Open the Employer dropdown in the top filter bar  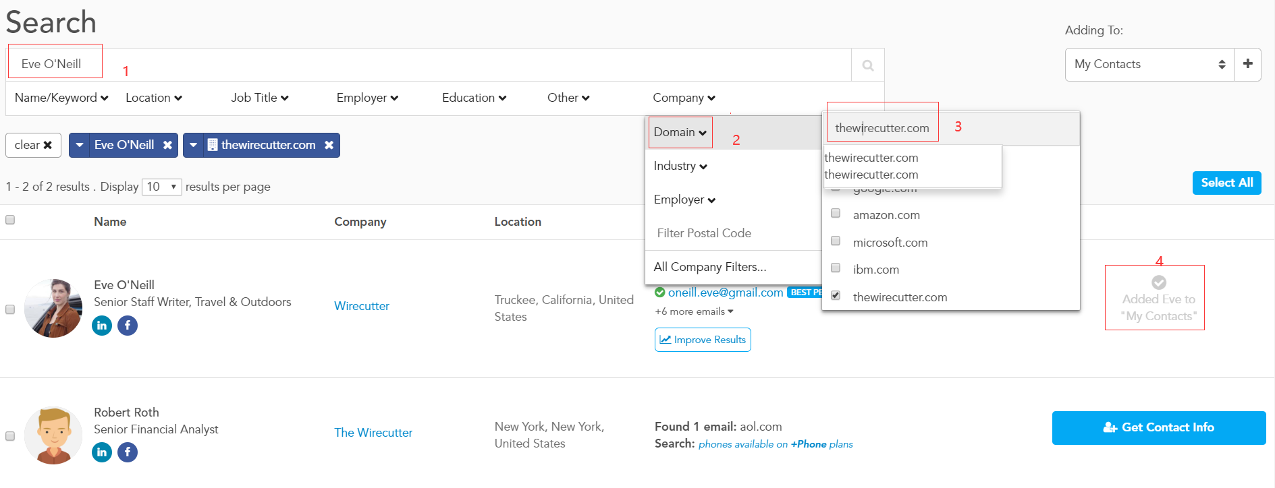click(367, 98)
